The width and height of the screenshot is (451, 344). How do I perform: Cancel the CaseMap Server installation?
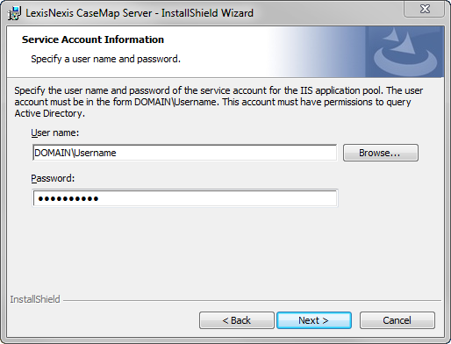pos(397,320)
